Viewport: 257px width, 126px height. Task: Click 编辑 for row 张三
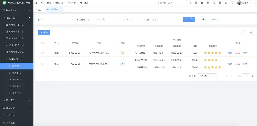pyautogui.click(x=230, y=64)
